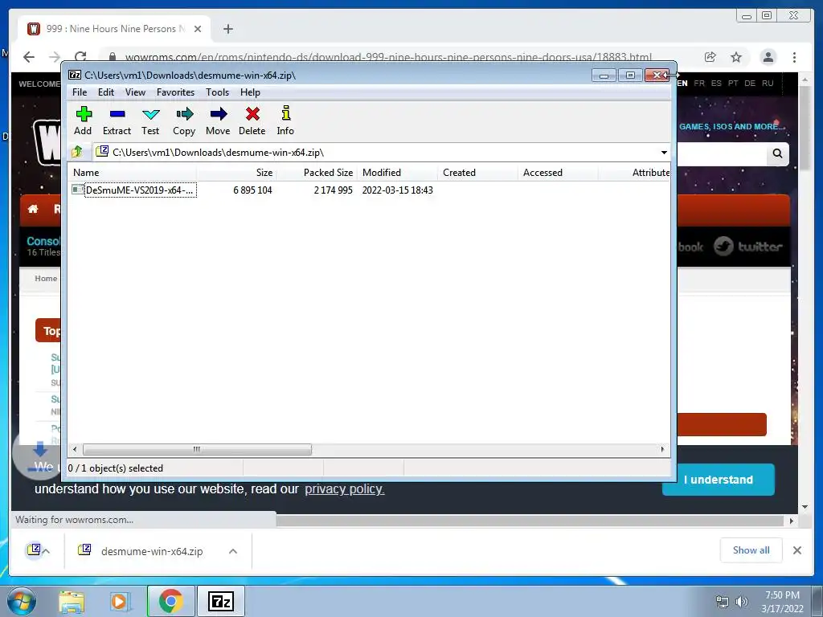Image resolution: width=823 pixels, height=617 pixels.
Task: Open the Chrome three-dot menu
Action: tap(794, 57)
